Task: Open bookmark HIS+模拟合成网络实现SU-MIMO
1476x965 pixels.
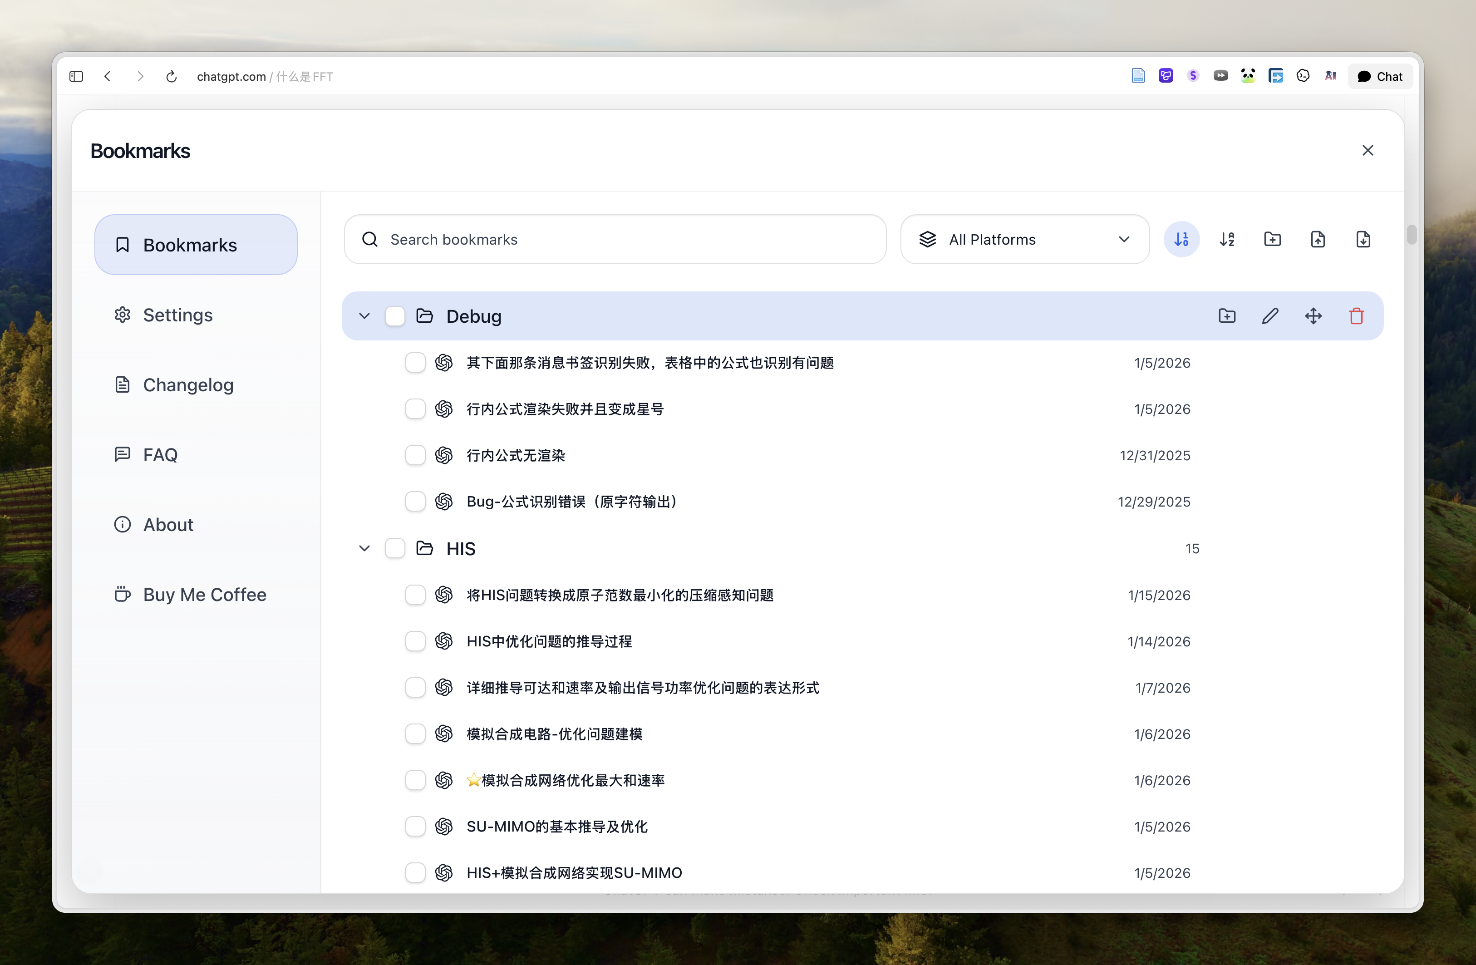Action: [574, 873]
